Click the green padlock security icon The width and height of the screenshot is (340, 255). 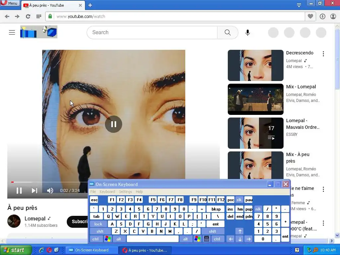(x=50, y=16)
